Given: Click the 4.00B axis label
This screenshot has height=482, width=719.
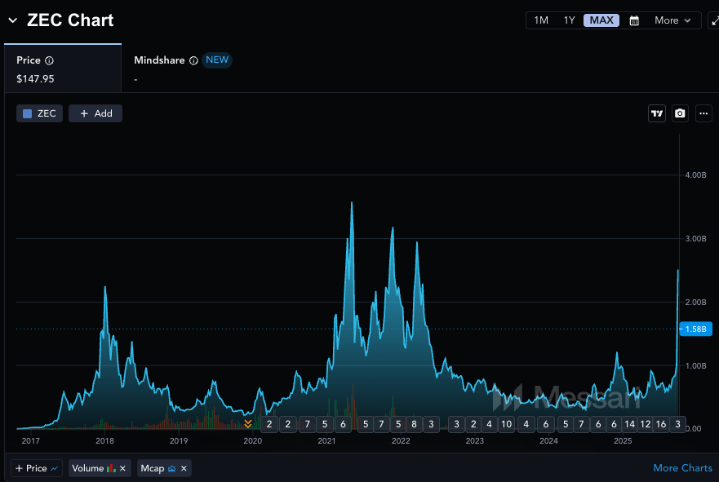Looking at the screenshot, I should tap(695, 175).
